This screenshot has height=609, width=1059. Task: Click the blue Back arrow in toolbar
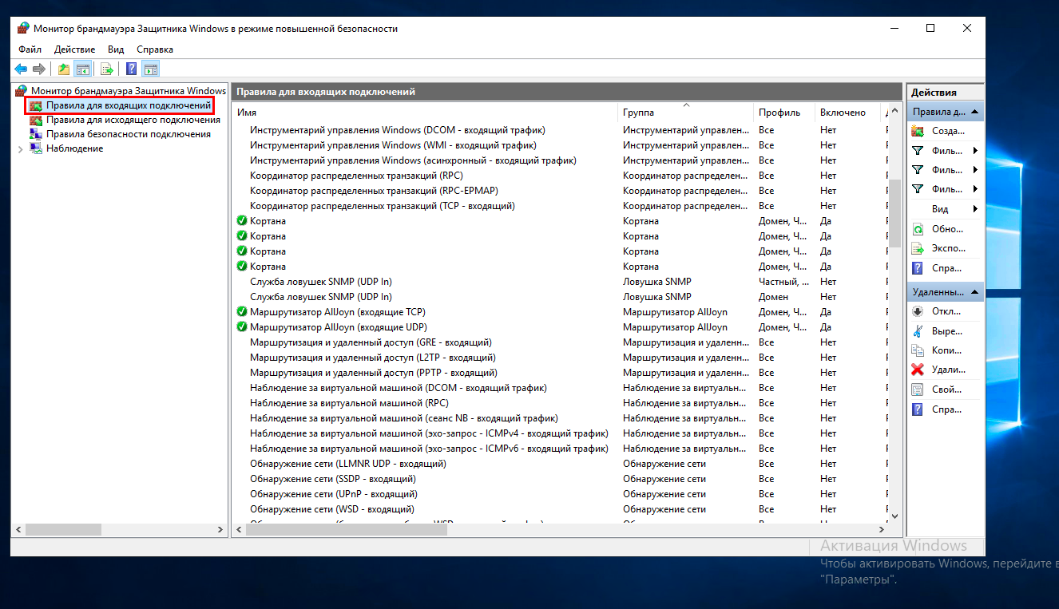pos(21,69)
